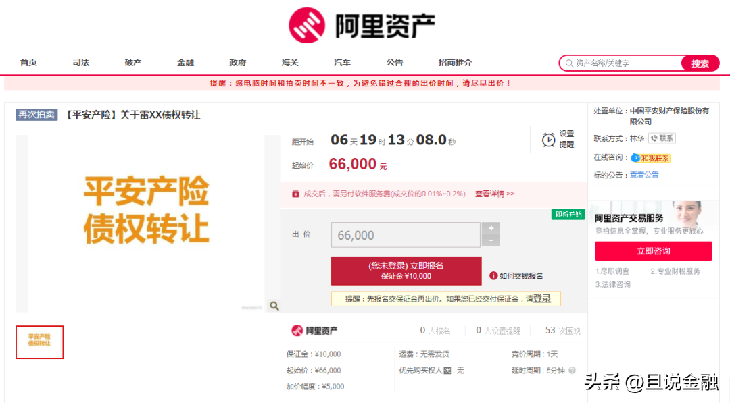Click the 即将开始 status badge
The width and height of the screenshot is (730, 403).
pos(568,214)
